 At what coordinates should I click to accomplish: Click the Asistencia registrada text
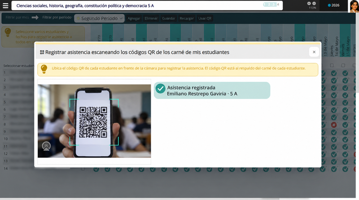click(191, 88)
